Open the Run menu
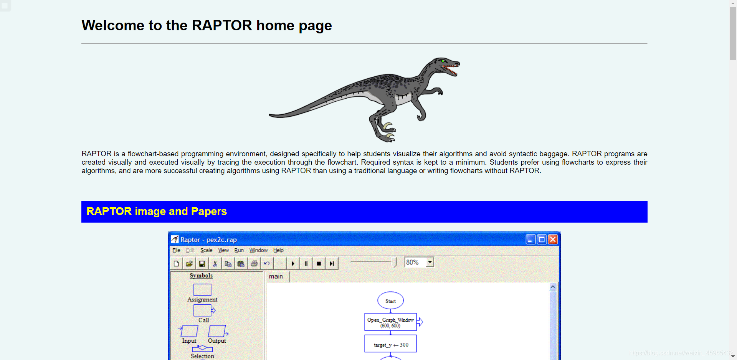This screenshot has height=360, width=737. coord(239,250)
